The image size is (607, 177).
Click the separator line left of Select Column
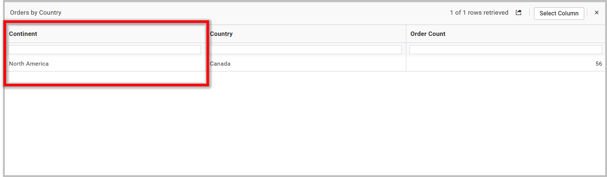pos(529,13)
